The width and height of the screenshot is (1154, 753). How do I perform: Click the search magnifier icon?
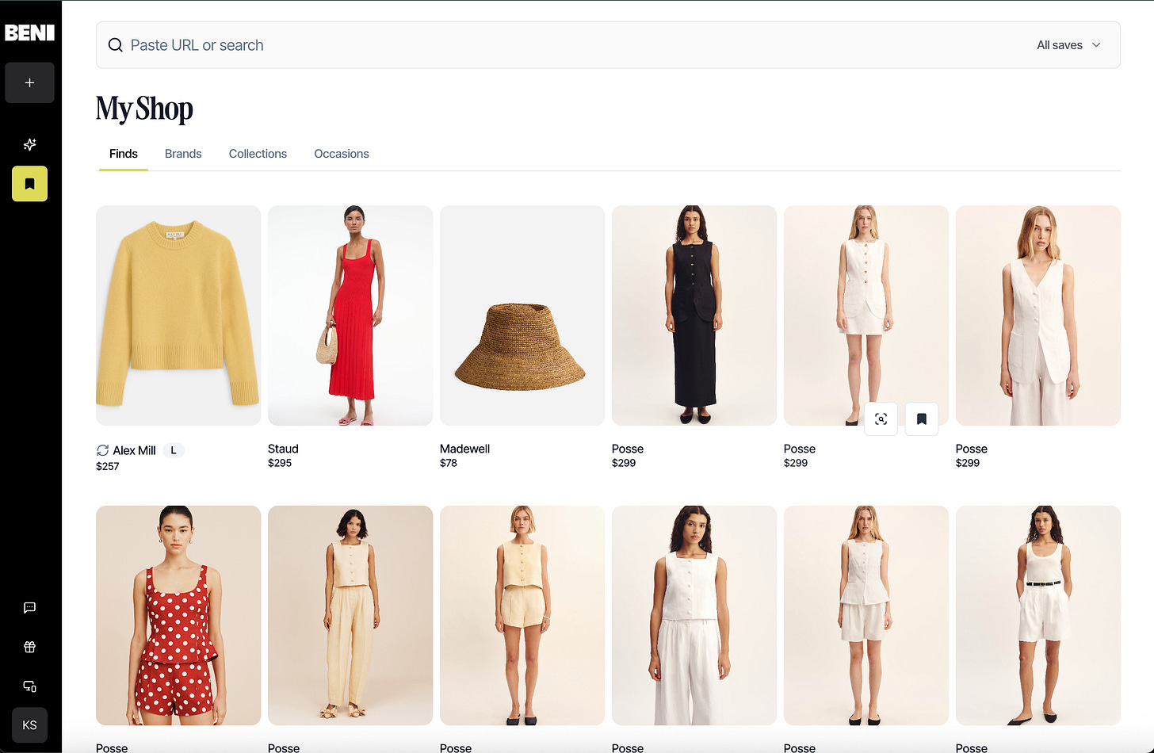pos(116,45)
